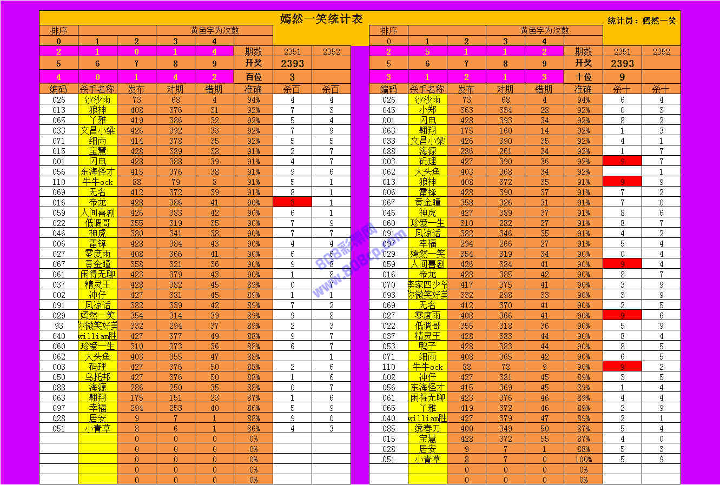Select the 统计员：嫣然一笑 label at top right
This screenshot has width=720, height=485.
point(642,21)
